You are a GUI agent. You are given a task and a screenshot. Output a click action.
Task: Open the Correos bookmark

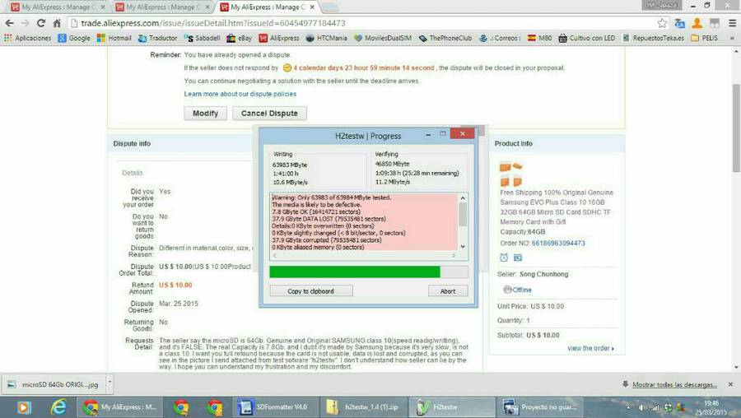(x=500, y=38)
